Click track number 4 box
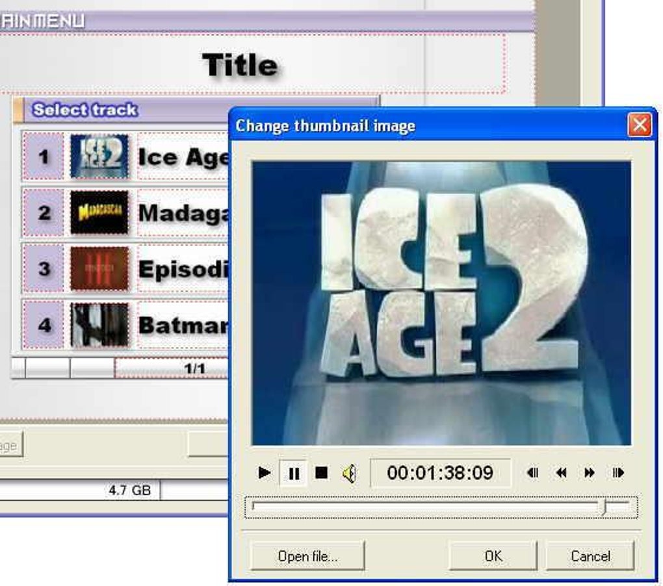 [x=43, y=325]
